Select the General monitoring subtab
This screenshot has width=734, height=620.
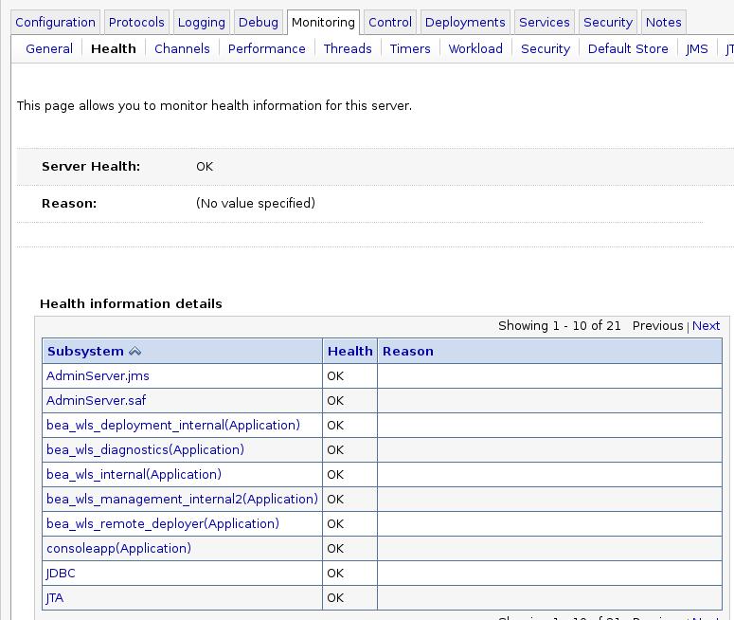(x=49, y=48)
